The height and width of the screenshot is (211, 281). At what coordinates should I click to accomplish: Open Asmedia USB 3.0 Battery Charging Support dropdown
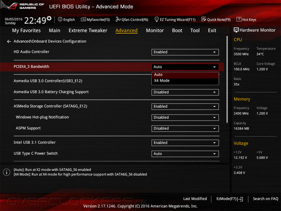pyautogui.click(x=185, y=92)
